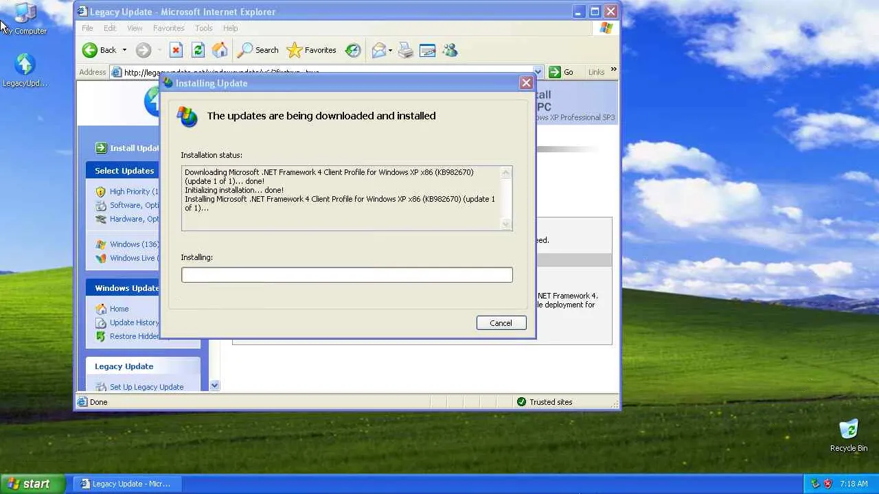Open the Windows Live updates category
Viewport: 879px width, 494px height.
133,258
